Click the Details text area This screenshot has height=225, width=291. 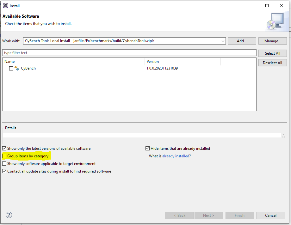click(142, 135)
